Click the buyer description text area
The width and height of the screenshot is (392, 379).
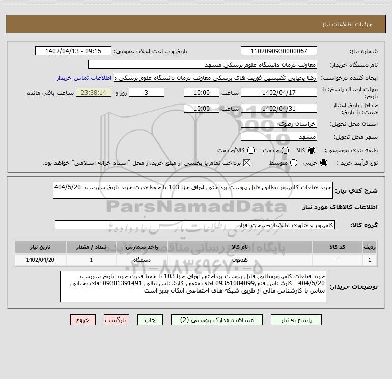click(193, 286)
